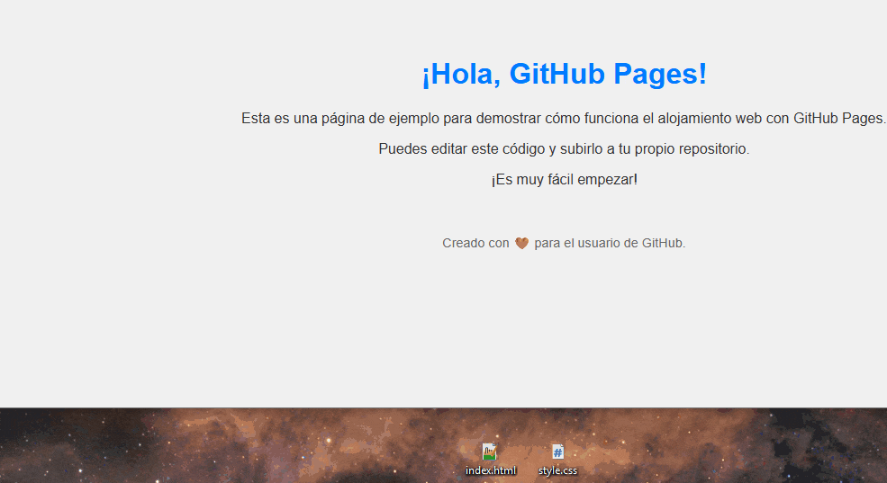Click the '¡Hola, GitHub Pages!' heading
Screen dimensions: 887x483
tap(565, 74)
